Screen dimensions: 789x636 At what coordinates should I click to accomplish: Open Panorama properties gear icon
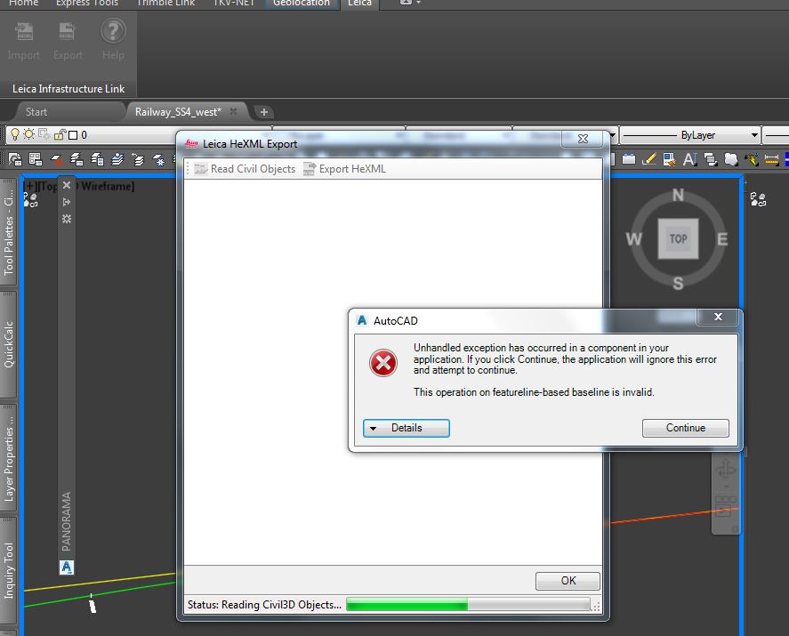pos(67,219)
